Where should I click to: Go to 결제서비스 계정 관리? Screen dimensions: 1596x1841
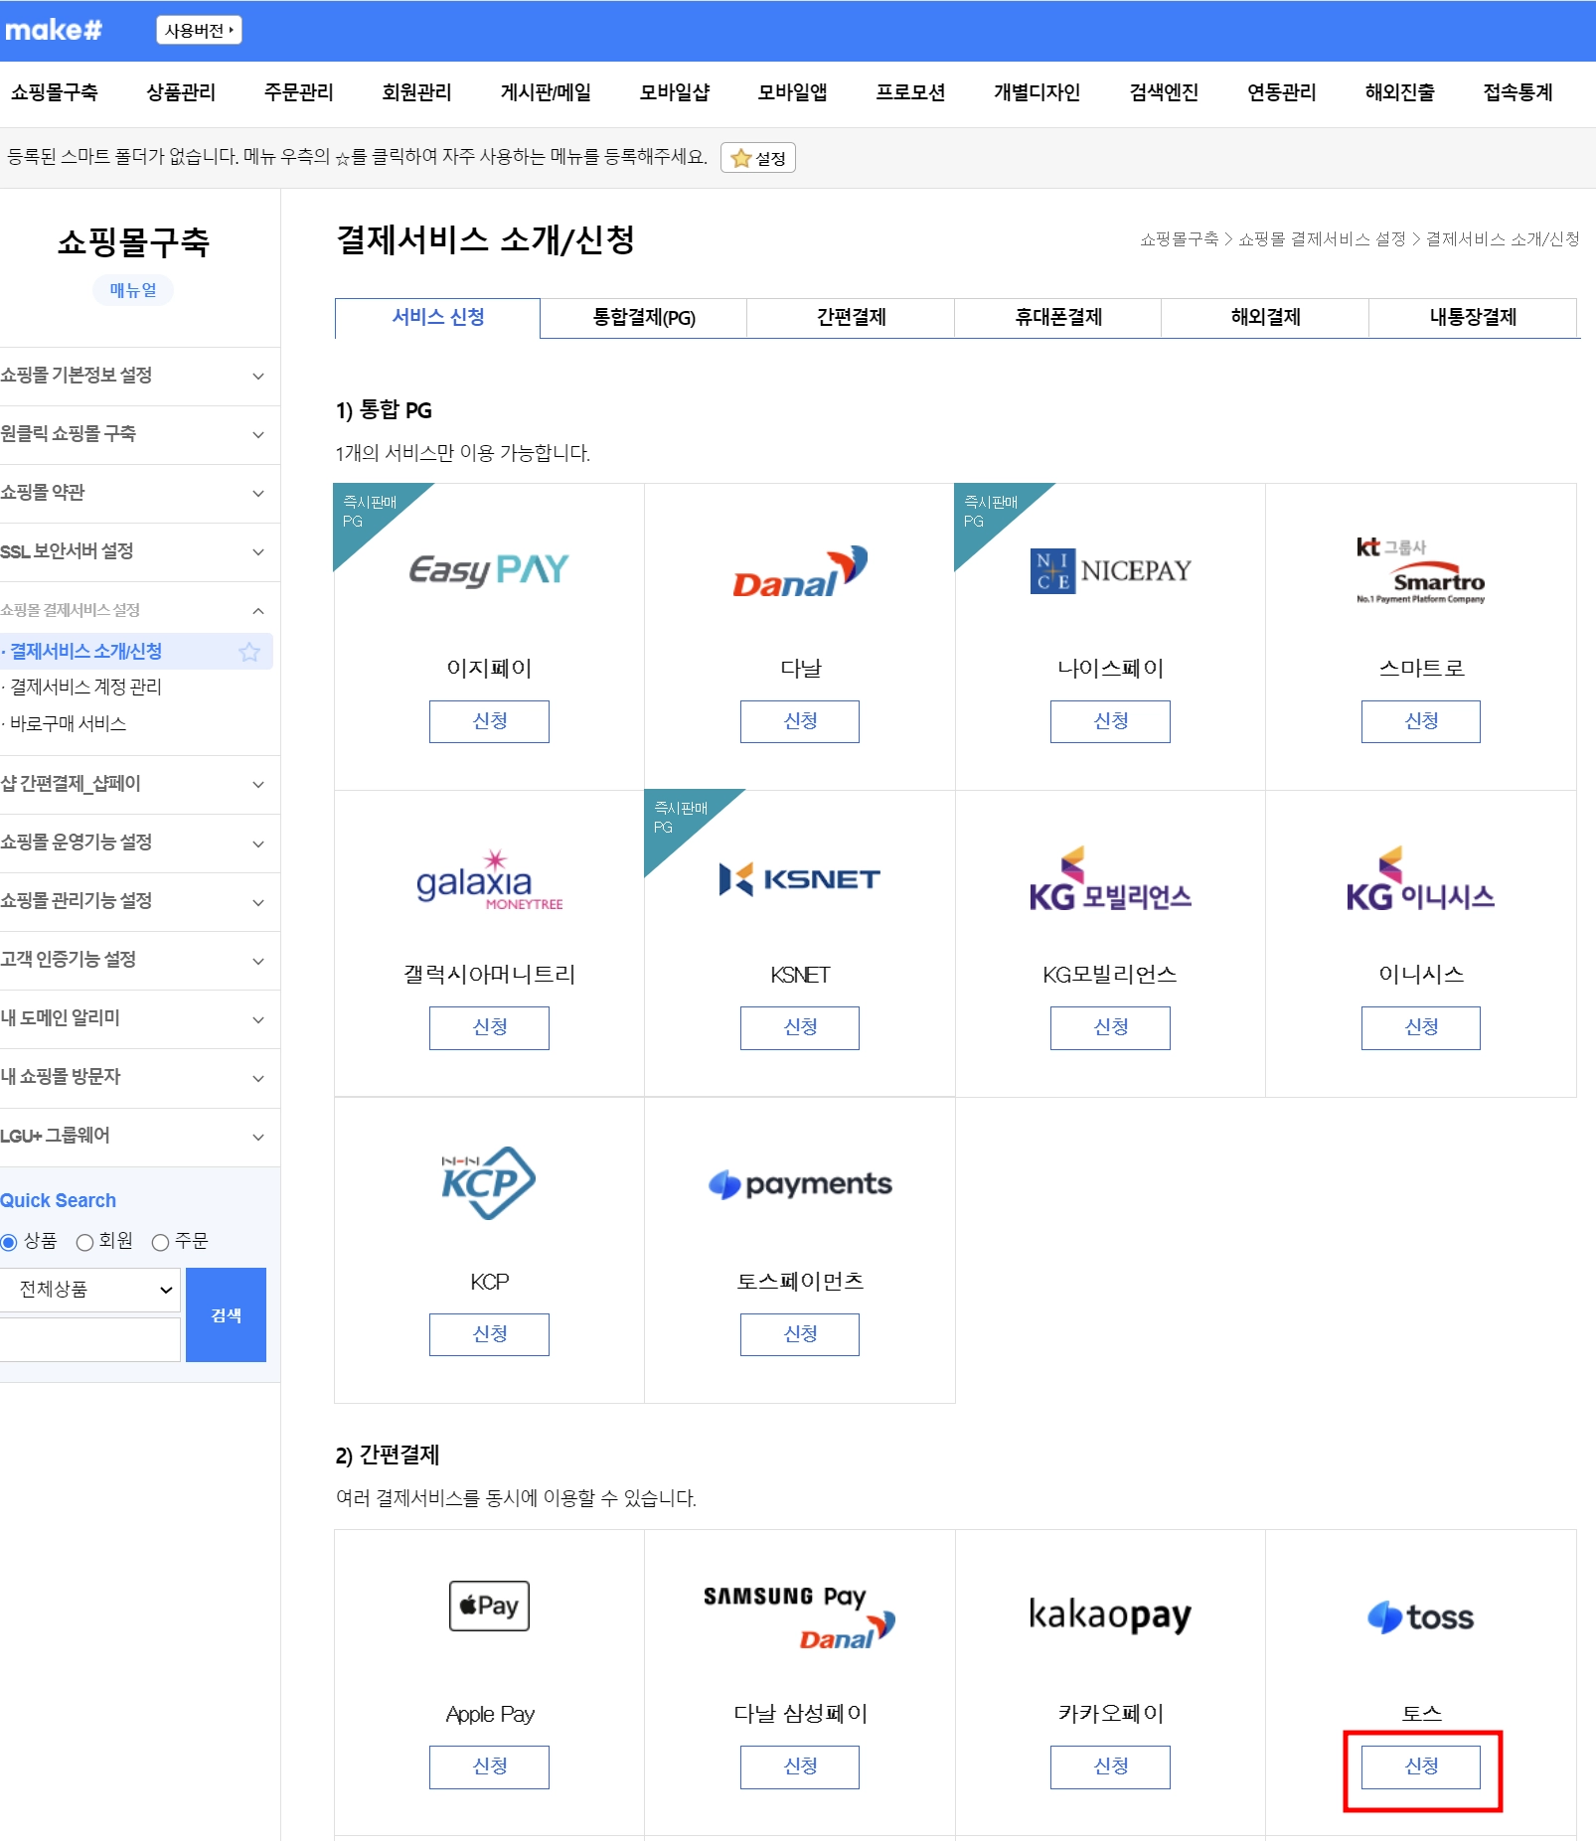tap(85, 688)
